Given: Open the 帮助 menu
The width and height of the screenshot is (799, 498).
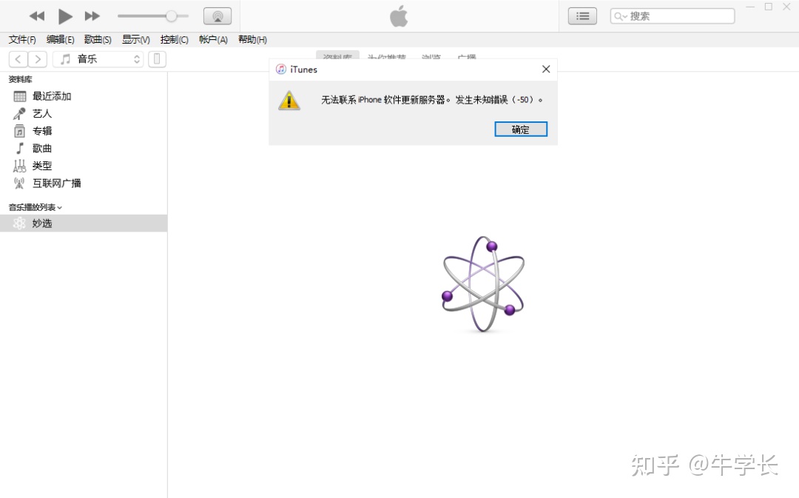Looking at the screenshot, I should pos(252,39).
